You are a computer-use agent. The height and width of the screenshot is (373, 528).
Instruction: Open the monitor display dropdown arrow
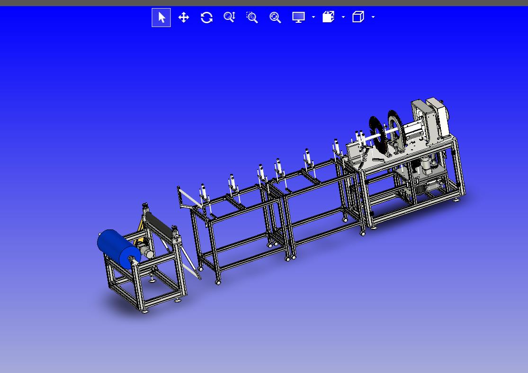(x=313, y=17)
